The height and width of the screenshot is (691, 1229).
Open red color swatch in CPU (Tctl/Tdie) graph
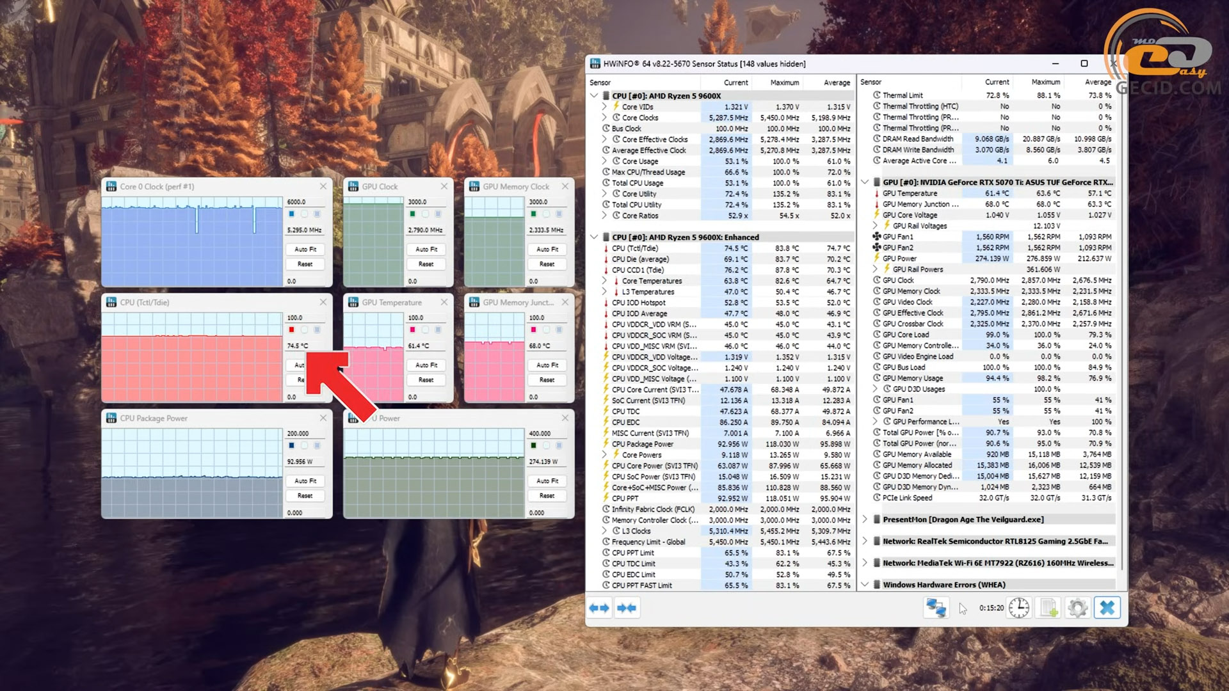click(x=291, y=330)
